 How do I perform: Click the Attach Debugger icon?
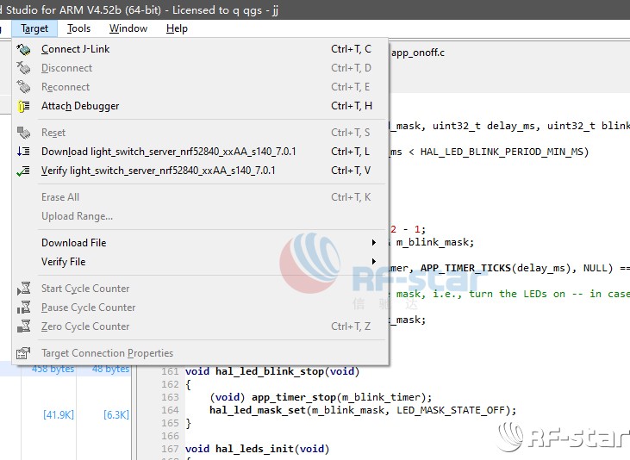[23, 106]
